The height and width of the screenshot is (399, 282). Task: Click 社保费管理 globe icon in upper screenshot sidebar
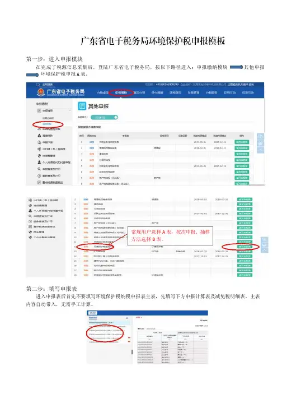39,155
